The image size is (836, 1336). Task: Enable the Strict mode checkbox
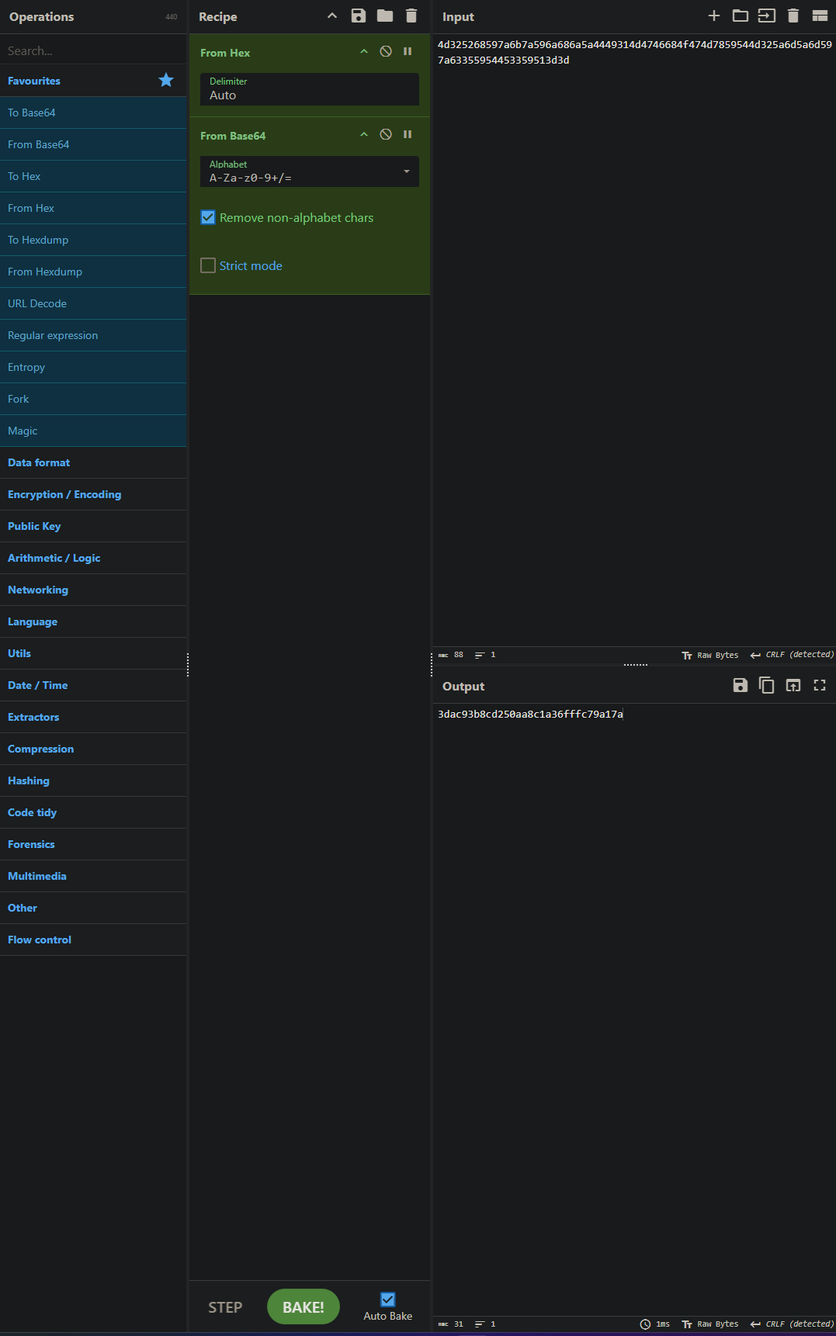208,266
